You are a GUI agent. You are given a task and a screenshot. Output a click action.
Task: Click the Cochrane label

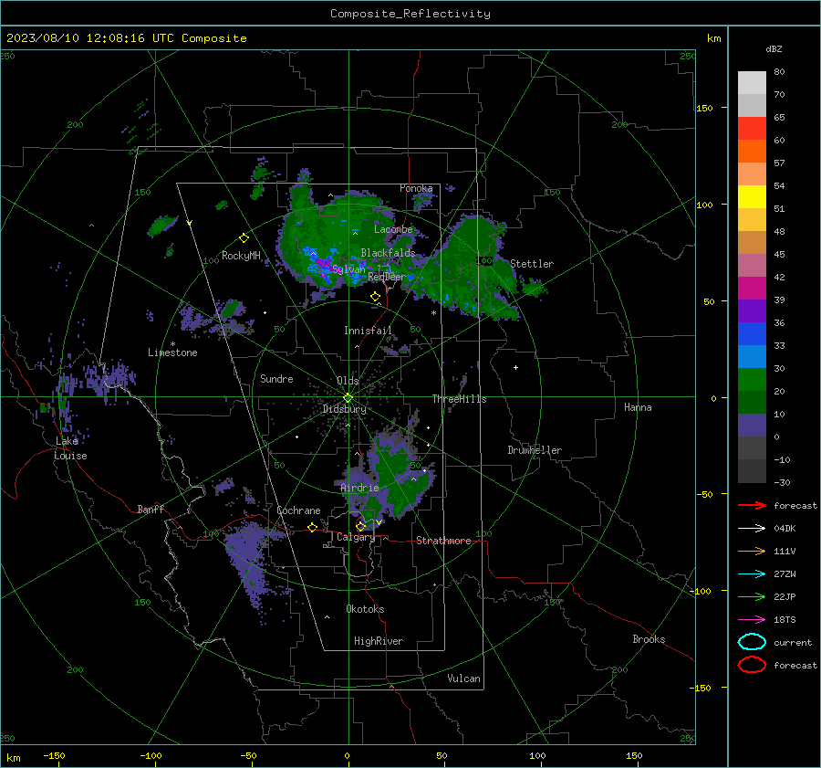click(x=298, y=510)
